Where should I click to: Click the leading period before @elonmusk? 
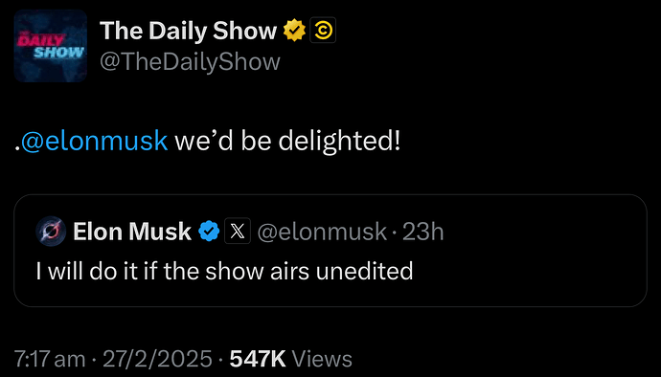coord(17,148)
